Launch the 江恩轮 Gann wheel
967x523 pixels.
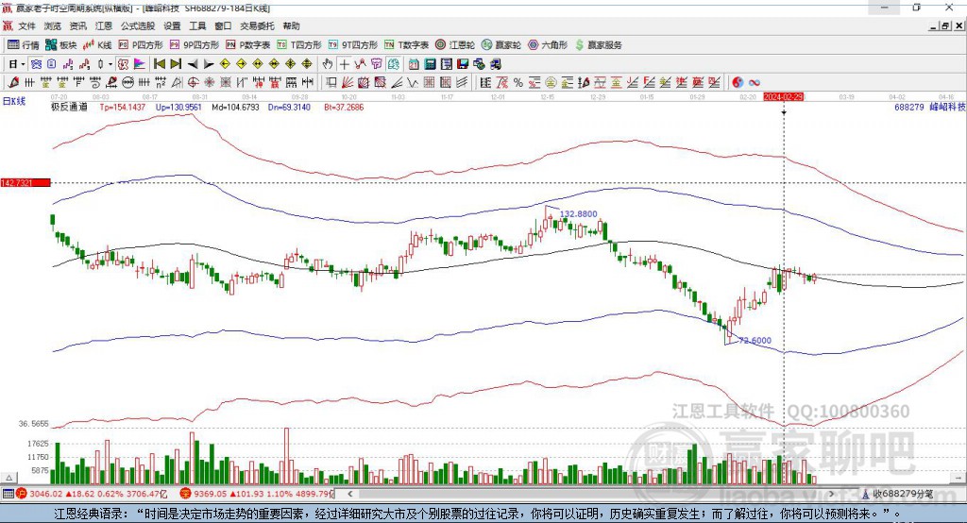455,45
